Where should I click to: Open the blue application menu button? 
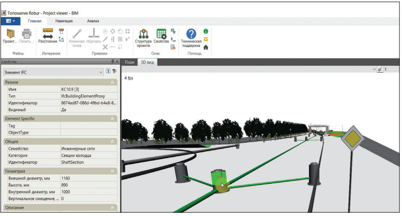pyautogui.click(x=11, y=21)
